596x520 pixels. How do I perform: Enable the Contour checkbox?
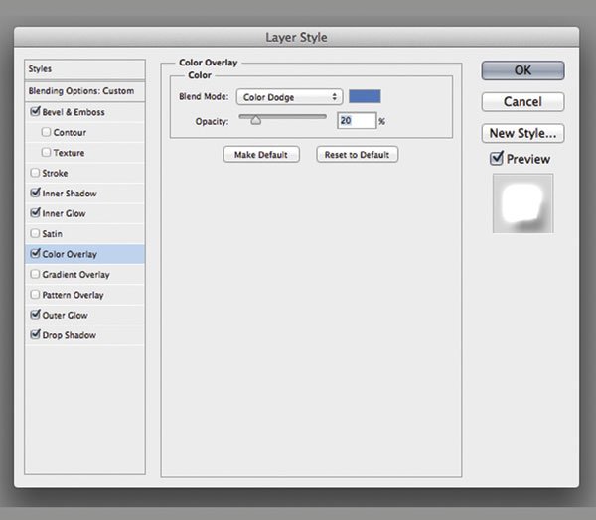tap(47, 132)
